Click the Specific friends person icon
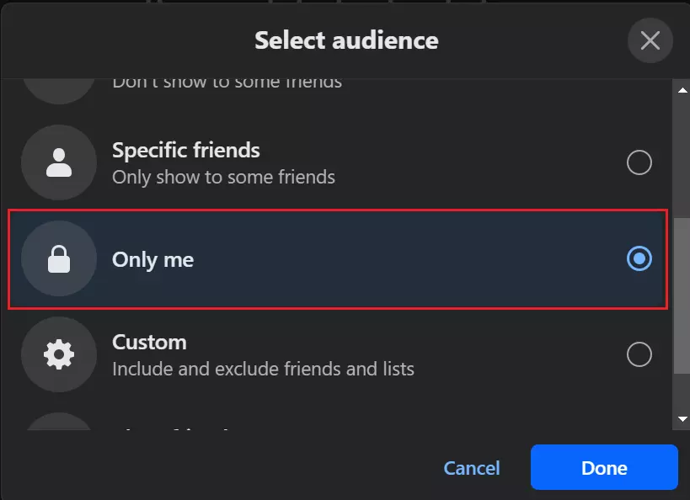The width and height of the screenshot is (690, 500). click(59, 162)
